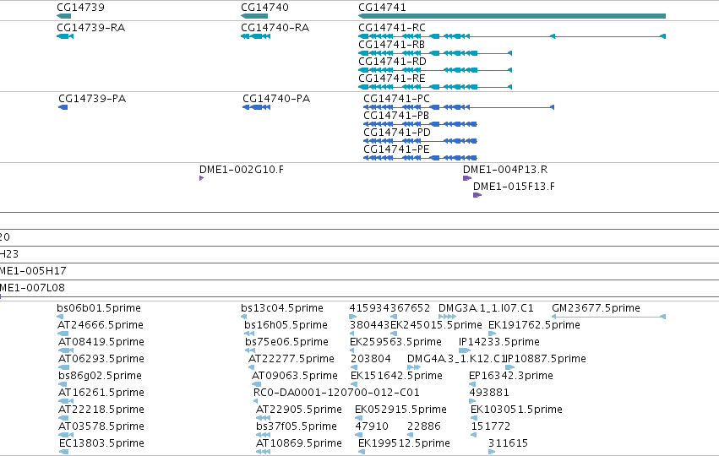Click feature 203804
The width and height of the screenshot is (719, 456).
tap(371, 359)
